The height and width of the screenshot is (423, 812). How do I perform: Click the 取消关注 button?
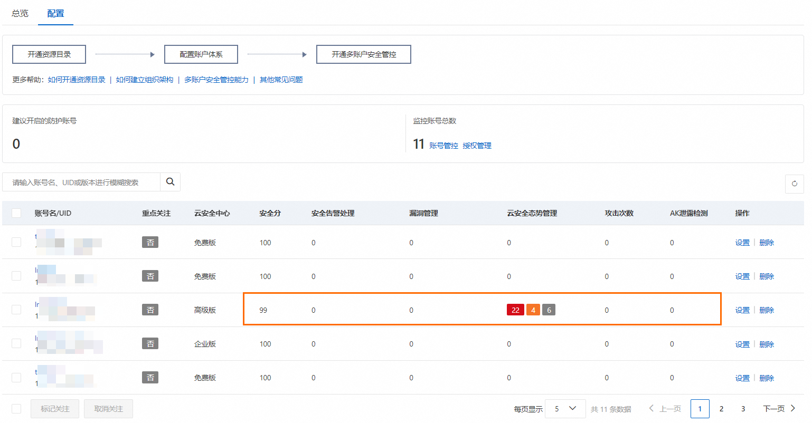(108, 409)
